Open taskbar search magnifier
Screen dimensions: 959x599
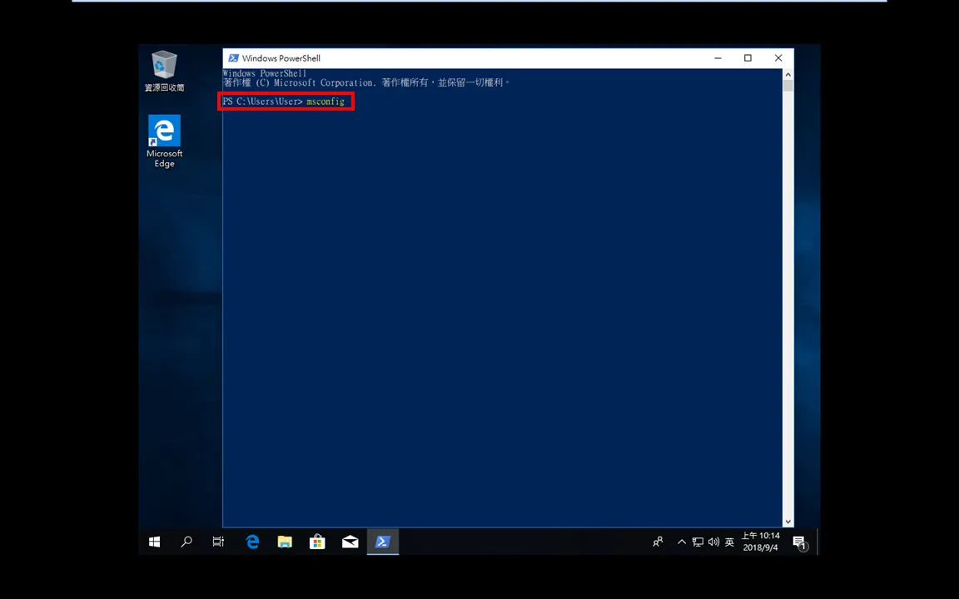point(186,542)
